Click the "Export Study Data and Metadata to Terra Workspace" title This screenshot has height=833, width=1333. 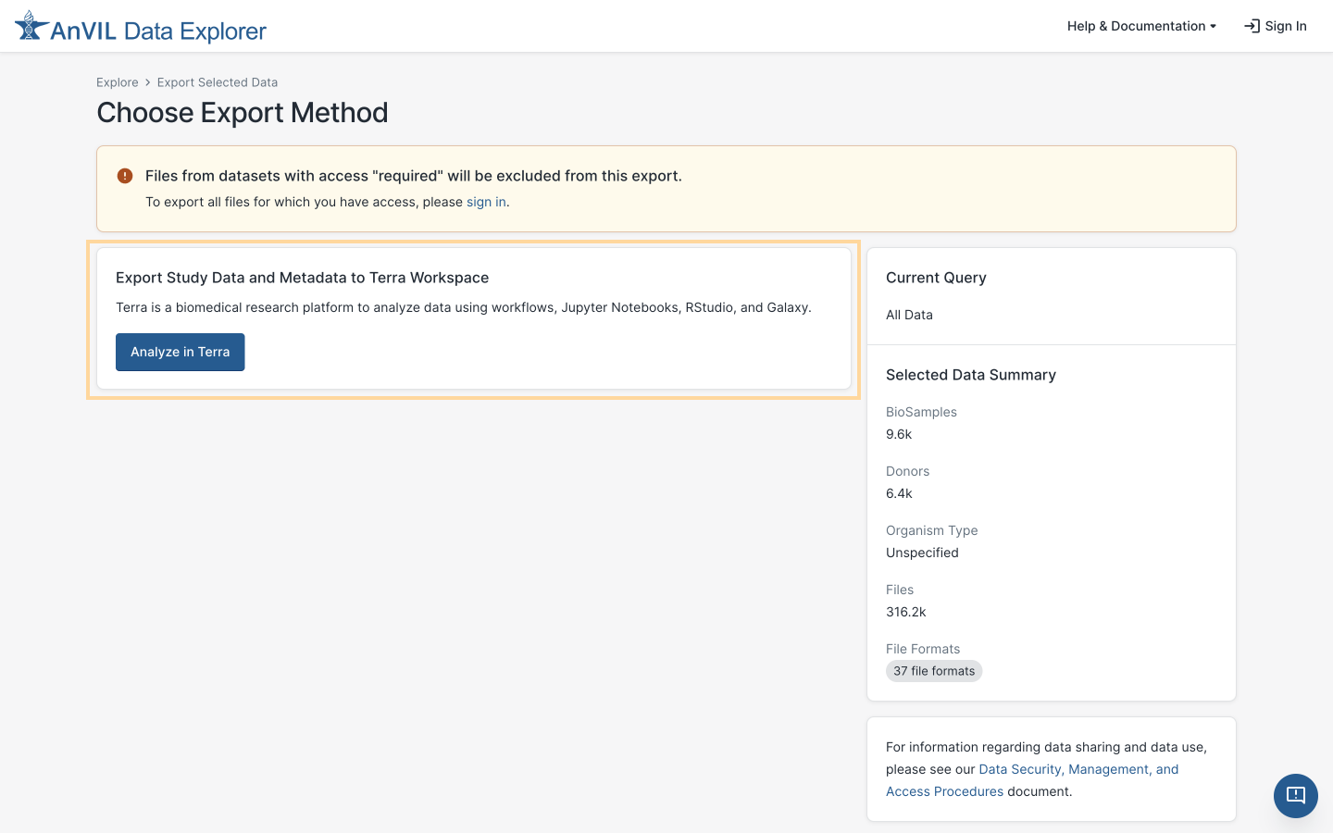[302, 278]
